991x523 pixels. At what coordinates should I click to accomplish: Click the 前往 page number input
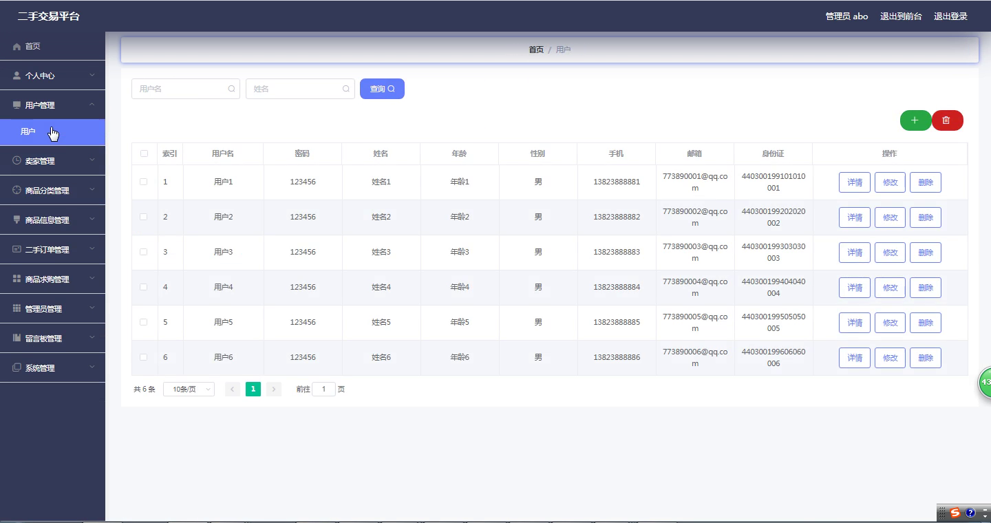(323, 389)
